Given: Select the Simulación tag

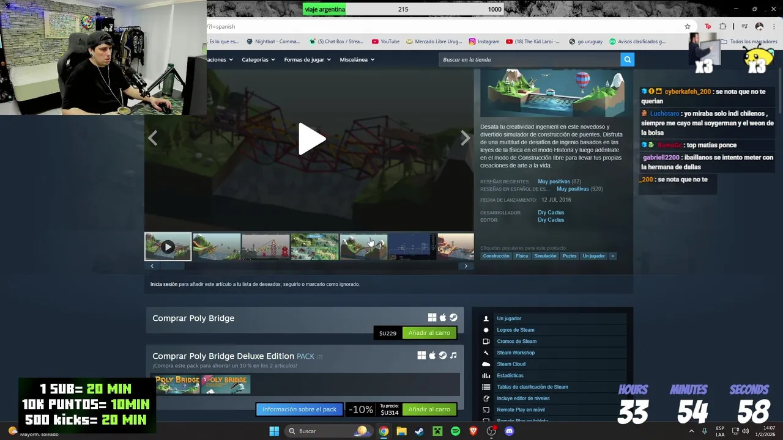Looking at the screenshot, I should point(545,256).
